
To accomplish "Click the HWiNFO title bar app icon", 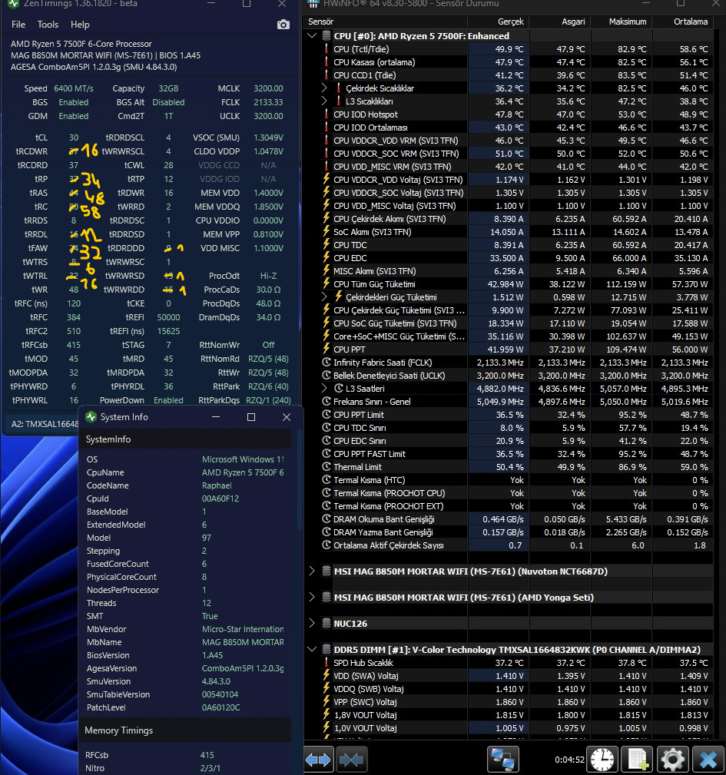I will pyautogui.click(x=313, y=4).
